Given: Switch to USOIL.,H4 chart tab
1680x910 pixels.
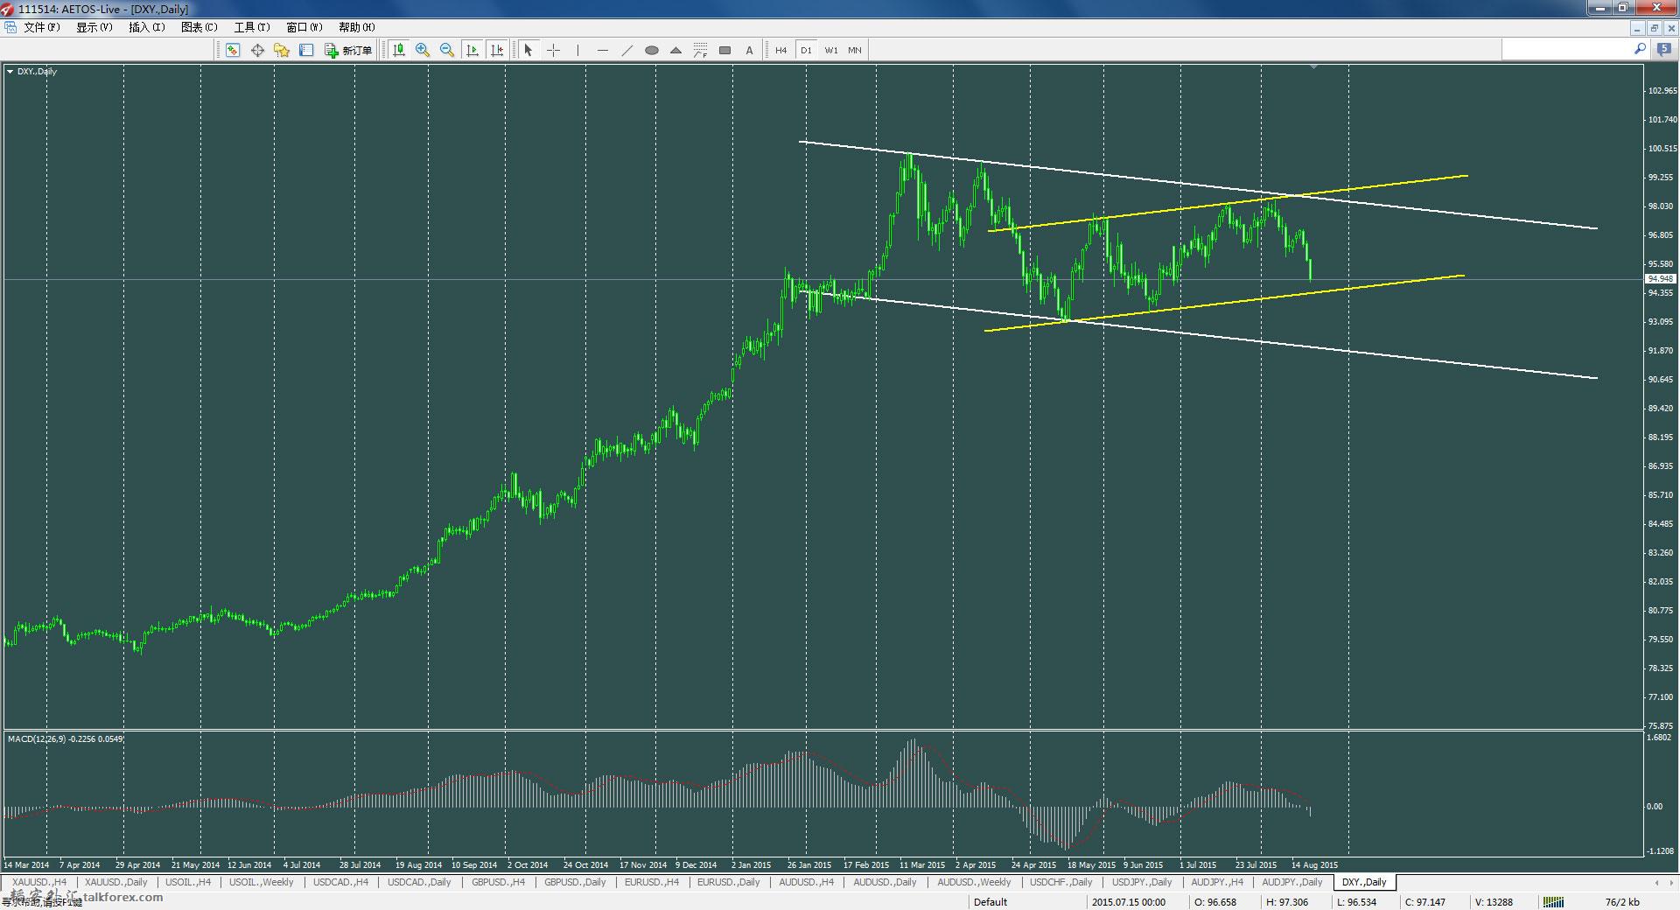Looking at the screenshot, I should tap(188, 882).
